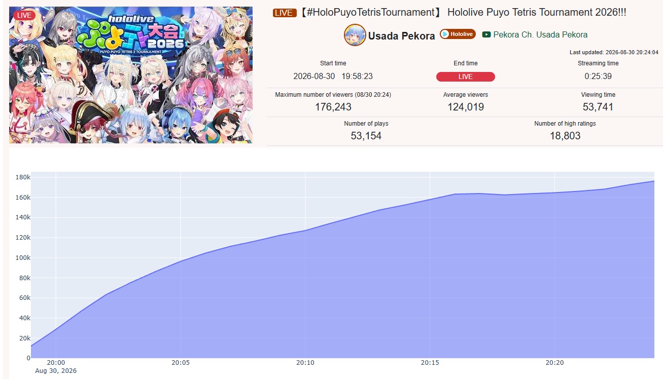This screenshot has width=663, height=379.
Task: Click the number of high ratings 18,803
Action: (565, 136)
